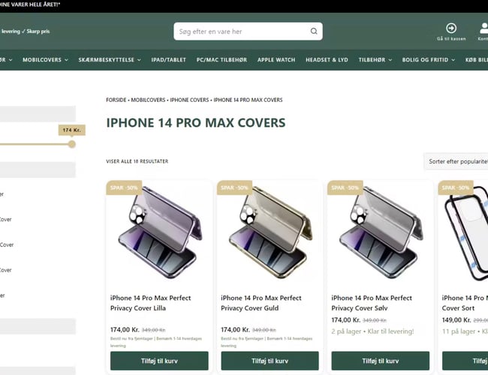Expand the Mobilcovers menu
This screenshot has width=488, height=375.
point(45,60)
